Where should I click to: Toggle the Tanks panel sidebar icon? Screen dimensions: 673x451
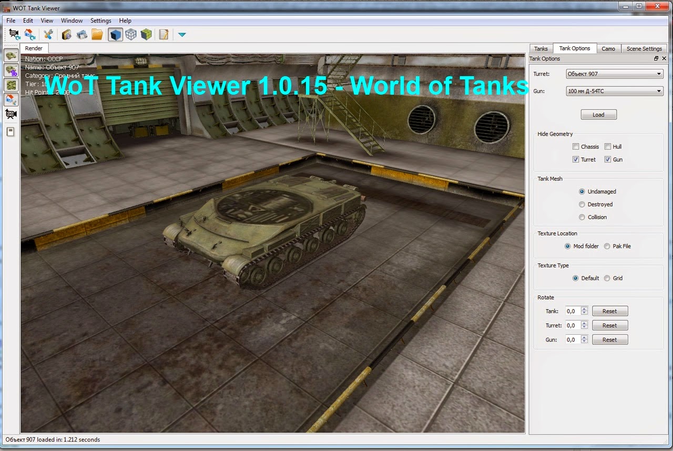point(11,55)
